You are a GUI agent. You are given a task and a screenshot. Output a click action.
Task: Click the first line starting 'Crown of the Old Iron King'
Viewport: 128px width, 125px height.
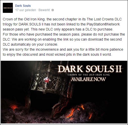tap(62, 19)
